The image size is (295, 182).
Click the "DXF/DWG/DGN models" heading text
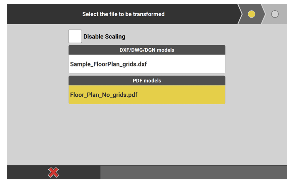click(x=147, y=50)
